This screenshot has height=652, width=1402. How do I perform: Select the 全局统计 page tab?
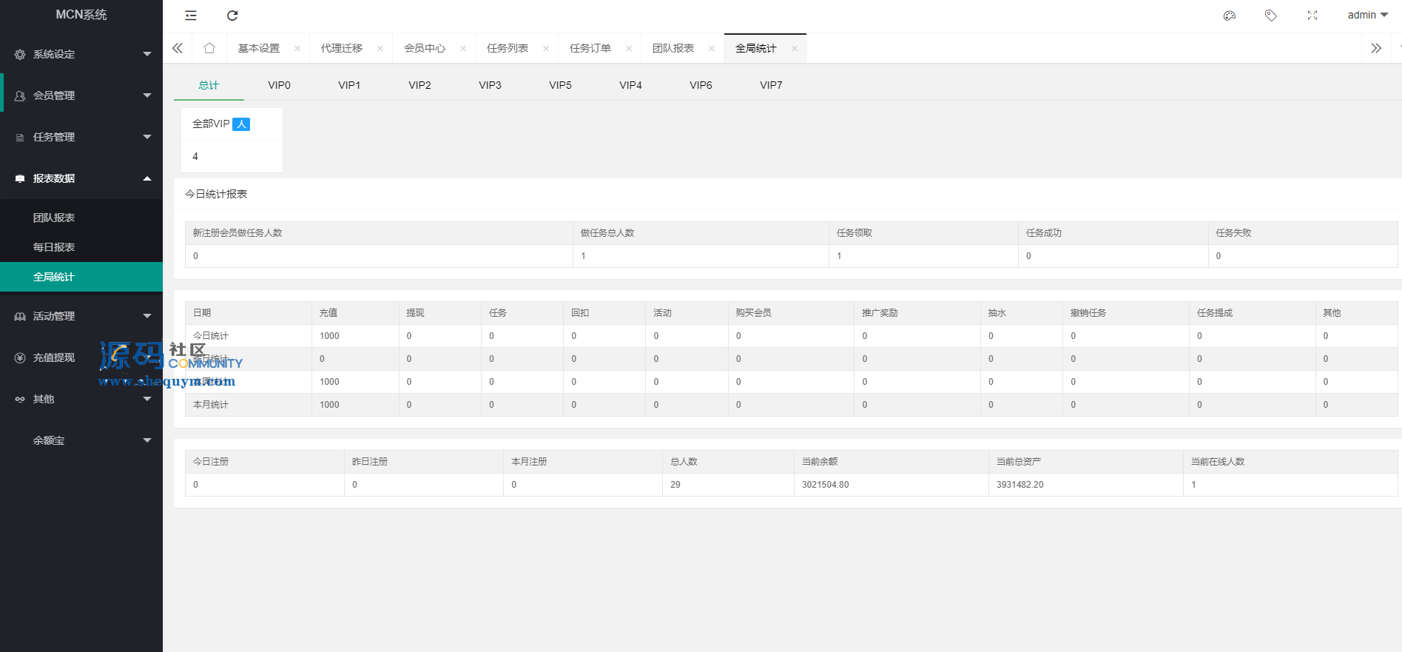756,48
